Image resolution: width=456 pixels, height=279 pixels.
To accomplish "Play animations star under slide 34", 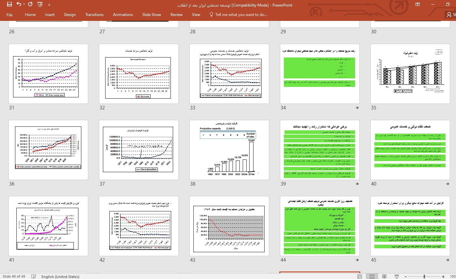I will (357, 108).
